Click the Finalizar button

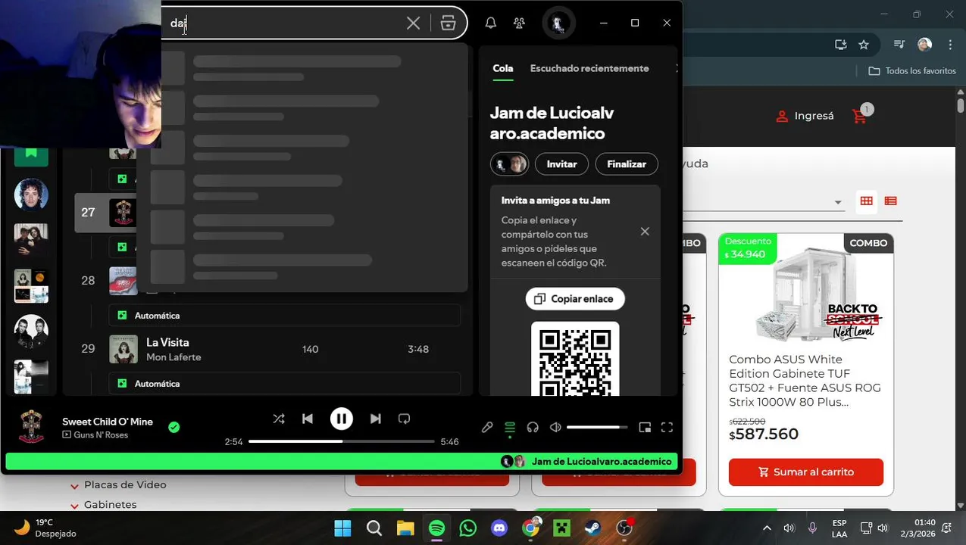click(627, 163)
